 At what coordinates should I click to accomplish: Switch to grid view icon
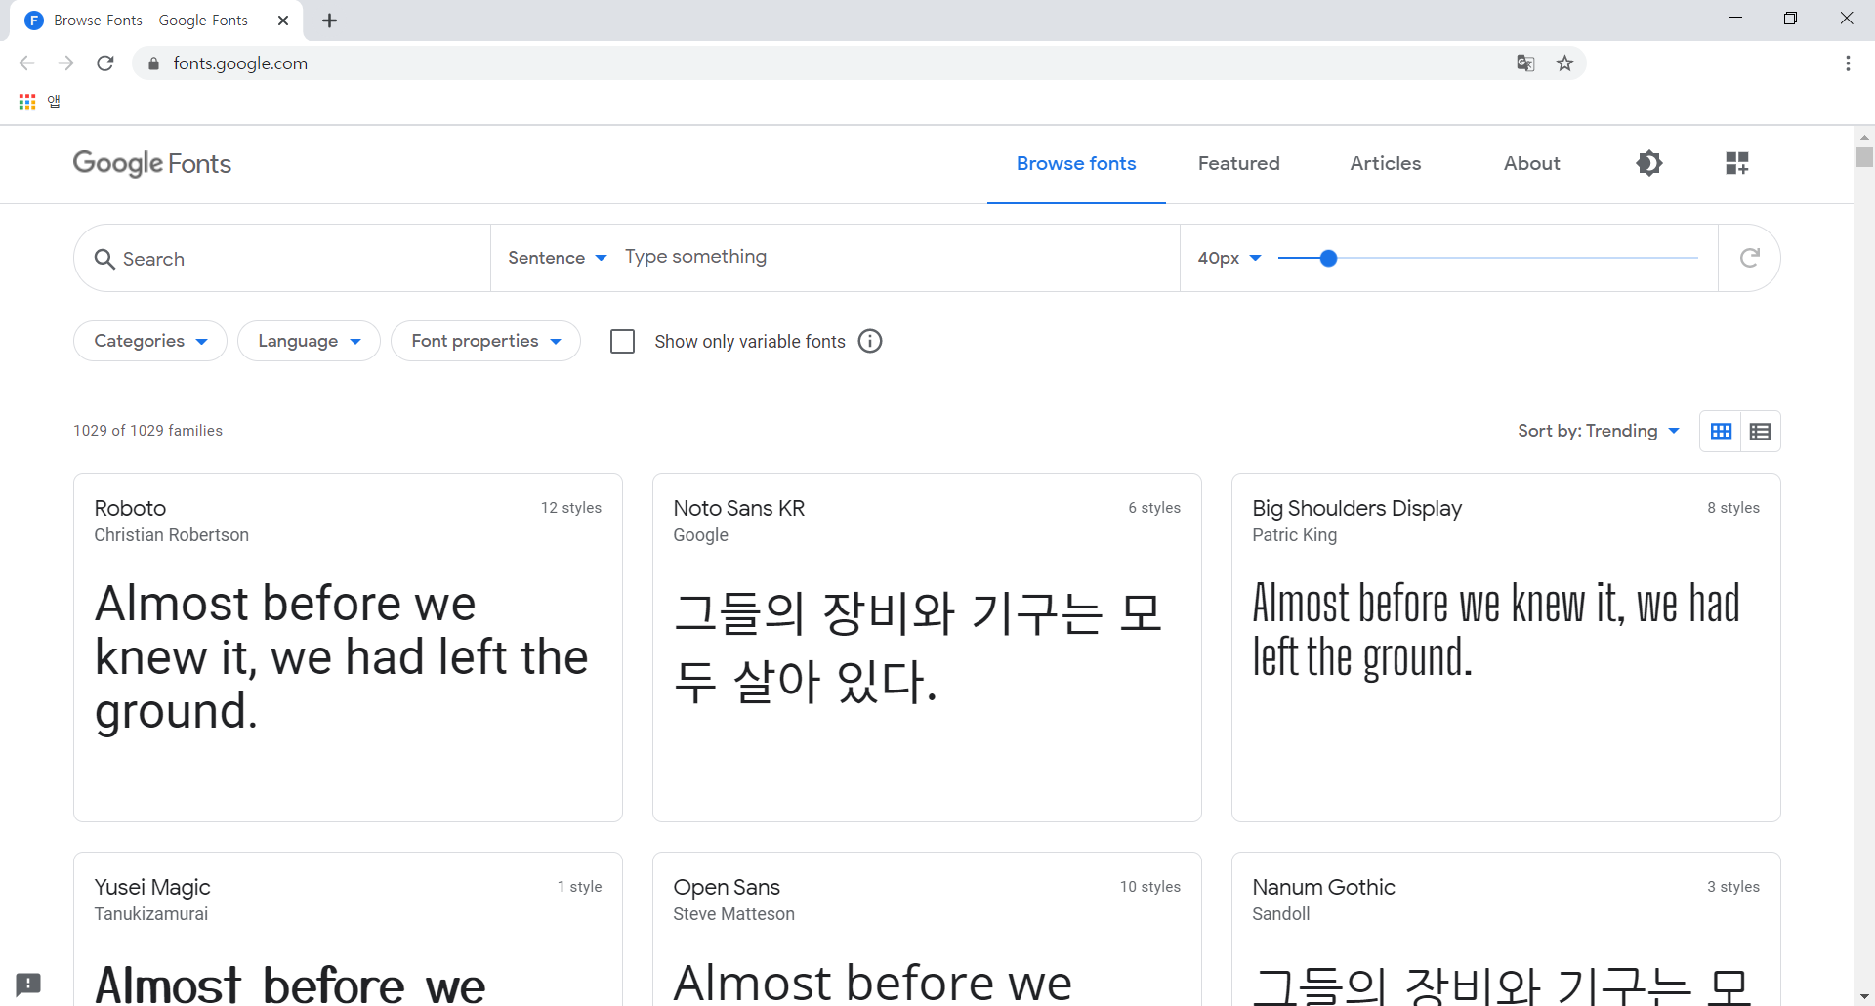pyautogui.click(x=1721, y=431)
